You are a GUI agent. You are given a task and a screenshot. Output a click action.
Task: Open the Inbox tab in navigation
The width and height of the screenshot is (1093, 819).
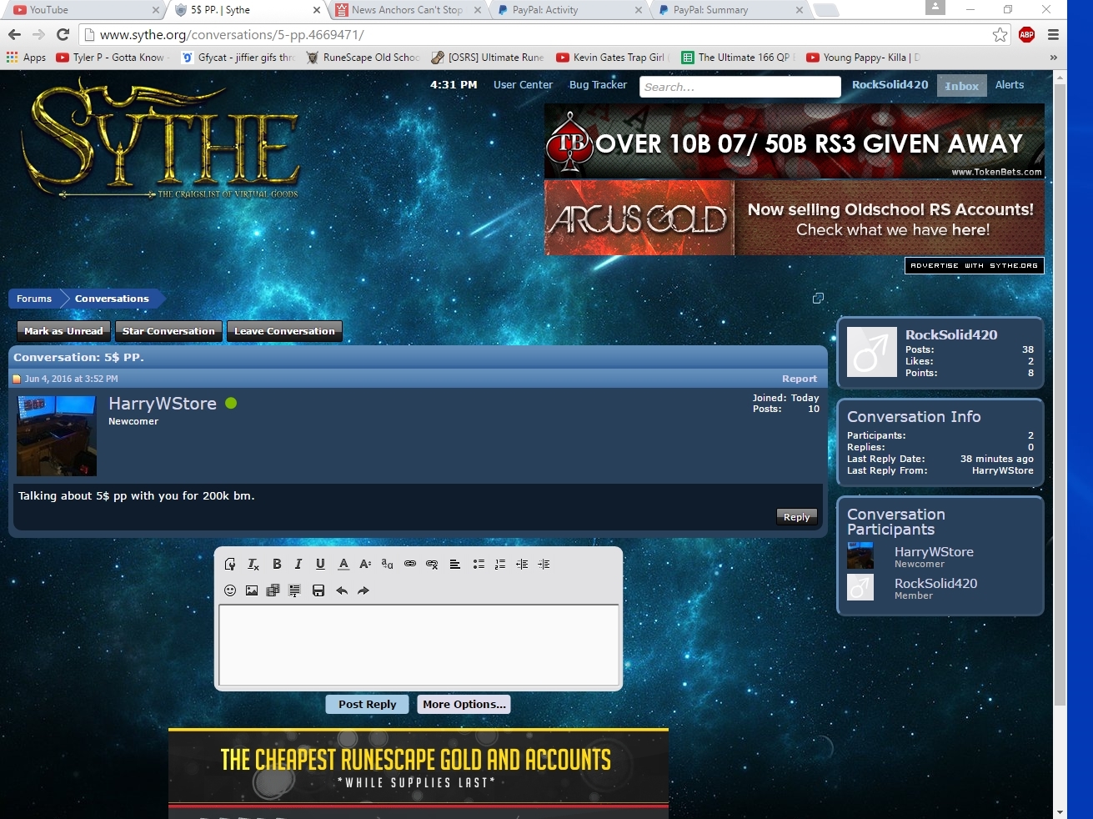pos(962,86)
